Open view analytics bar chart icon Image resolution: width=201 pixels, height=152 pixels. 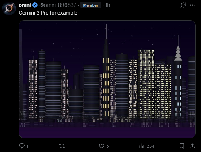click(142, 146)
